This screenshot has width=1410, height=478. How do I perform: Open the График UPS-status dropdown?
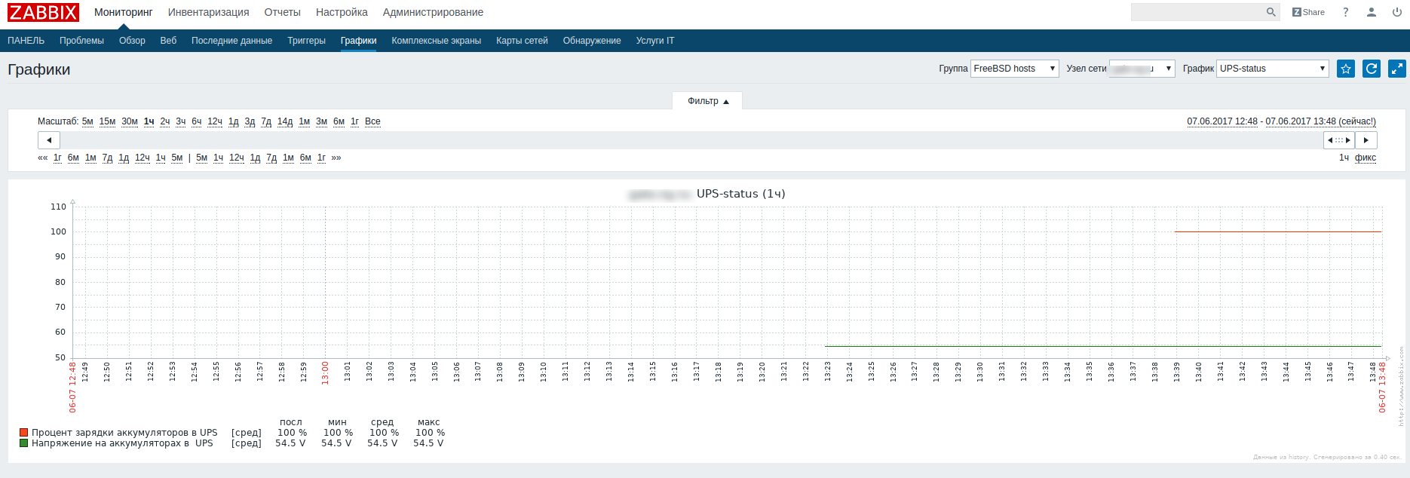point(1272,69)
